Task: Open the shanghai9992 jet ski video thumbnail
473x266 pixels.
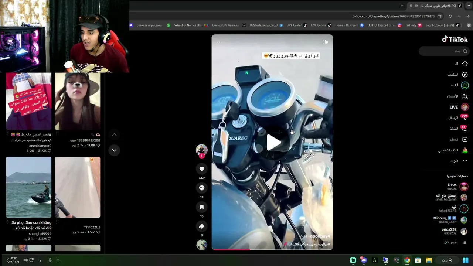Action: tap(28, 187)
